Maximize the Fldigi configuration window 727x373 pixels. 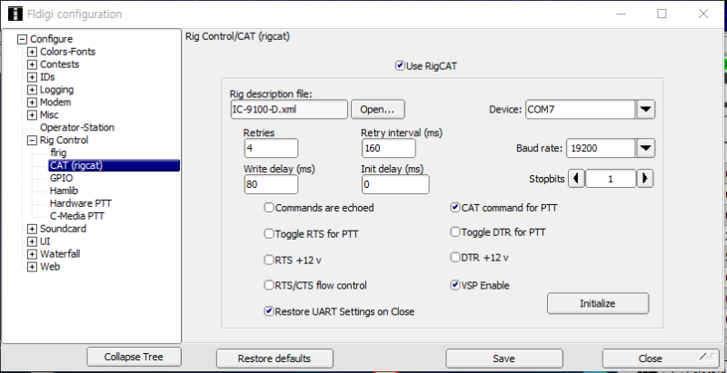pyautogui.click(x=662, y=14)
